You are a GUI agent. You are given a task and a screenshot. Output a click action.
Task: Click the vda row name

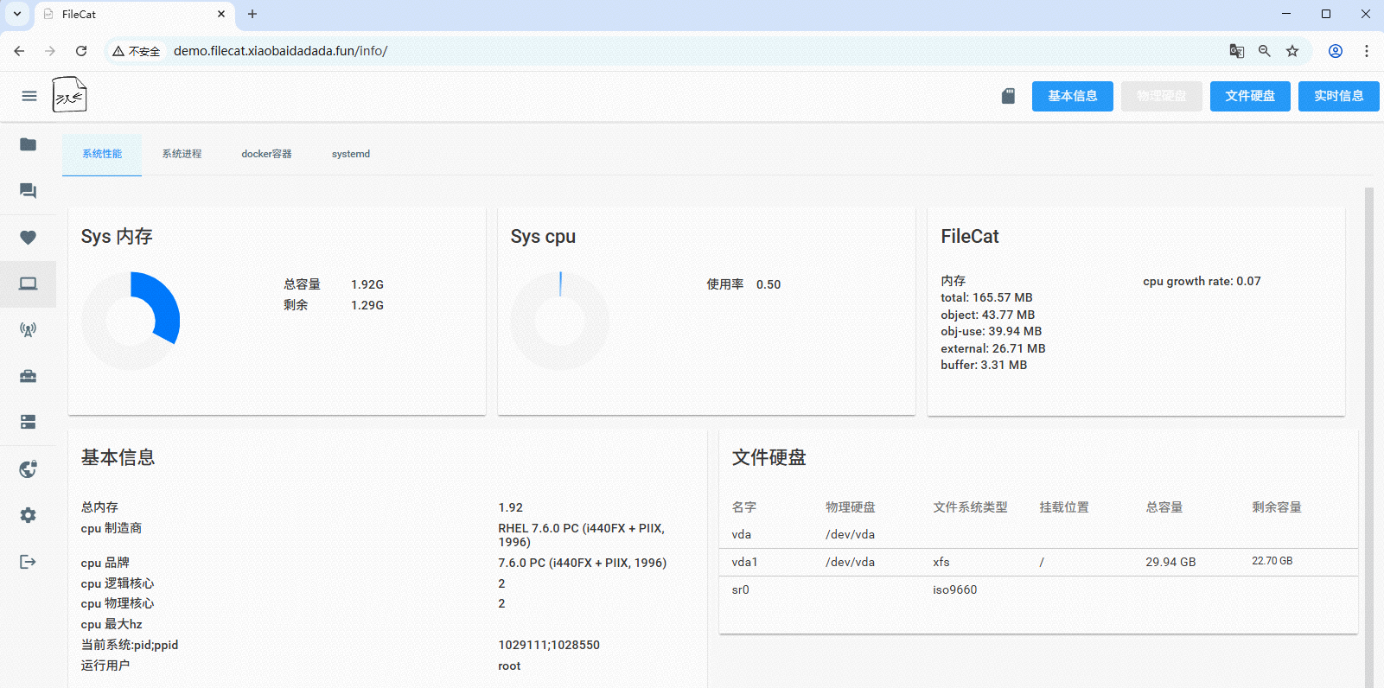(x=742, y=534)
